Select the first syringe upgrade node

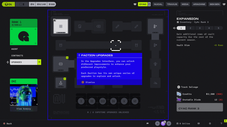pos(117,27)
